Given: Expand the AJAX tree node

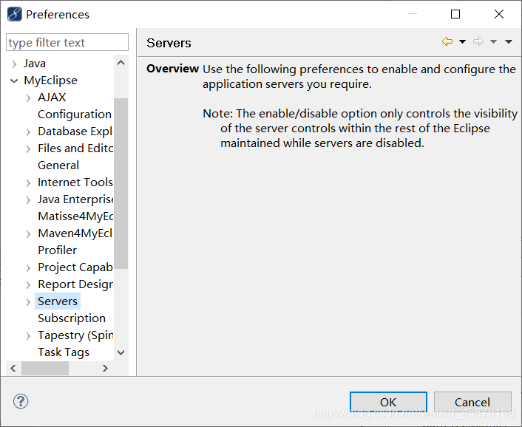Looking at the screenshot, I should pyautogui.click(x=28, y=98).
